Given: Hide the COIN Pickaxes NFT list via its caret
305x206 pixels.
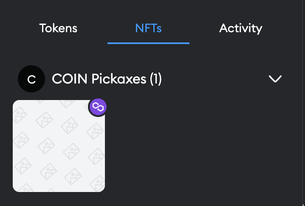Looking at the screenshot, I should (x=275, y=79).
